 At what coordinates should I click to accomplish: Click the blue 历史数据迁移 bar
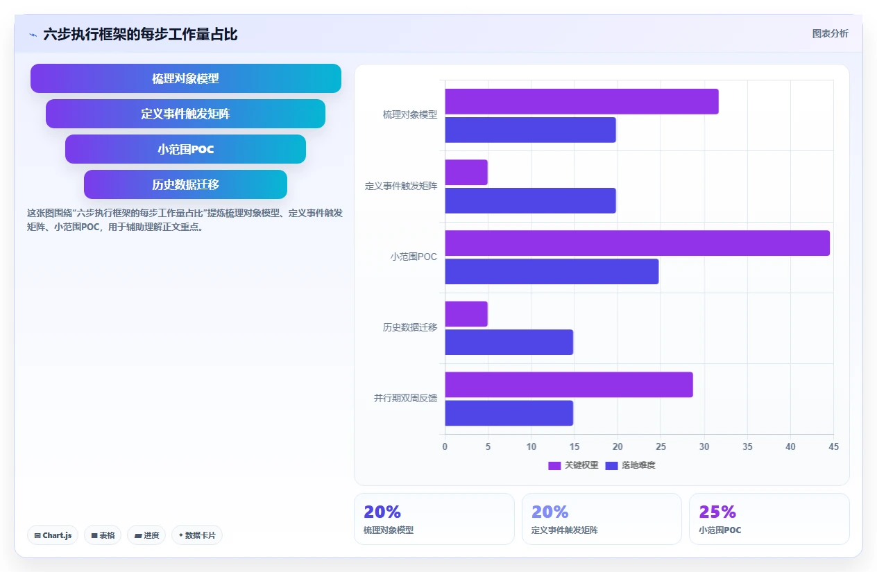(509, 343)
